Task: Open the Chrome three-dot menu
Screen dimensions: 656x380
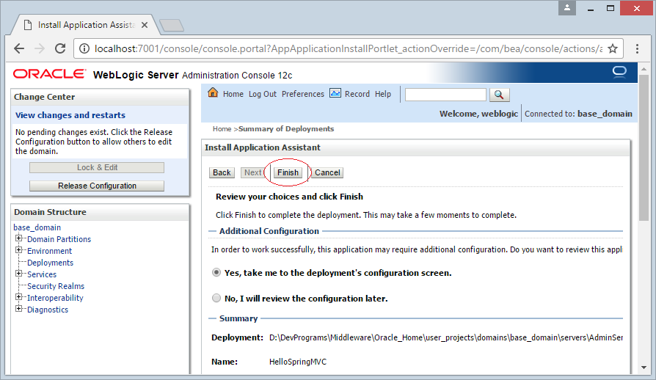Action: point(637,49)
